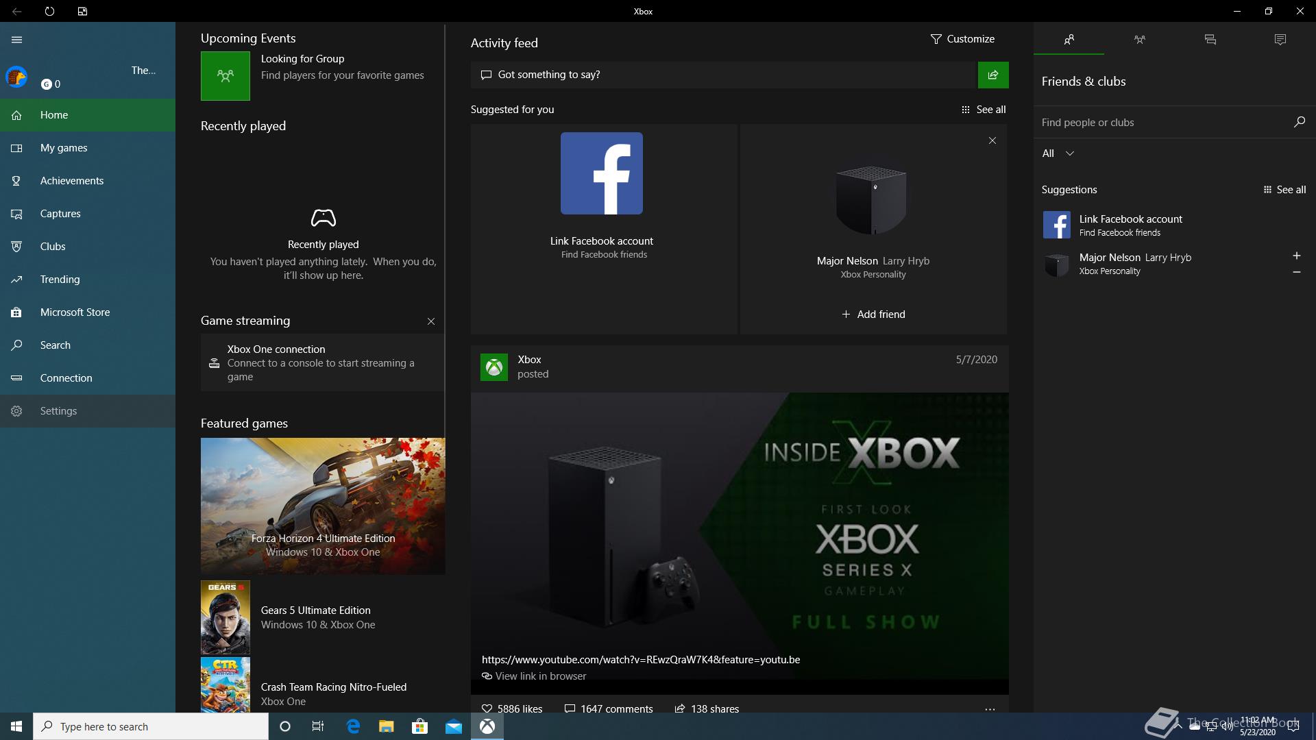1316x740 pixels.
Task: Click the Xbox app taskbar icon
Action: click(487, 726)
